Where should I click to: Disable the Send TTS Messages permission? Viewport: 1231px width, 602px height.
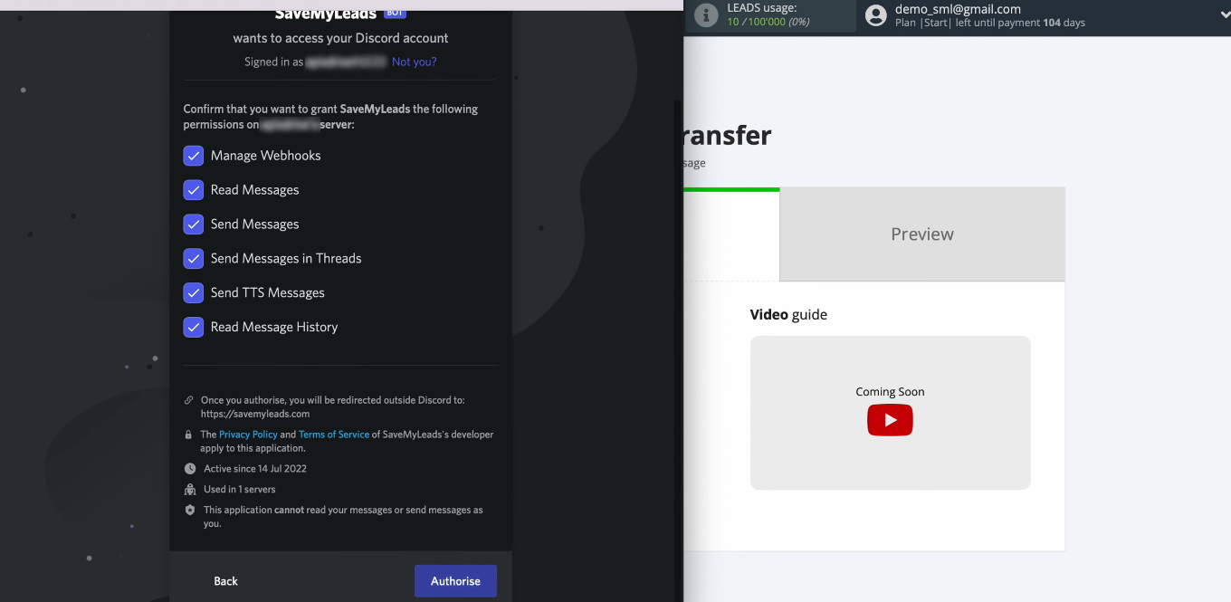click(x=194, y=293)
